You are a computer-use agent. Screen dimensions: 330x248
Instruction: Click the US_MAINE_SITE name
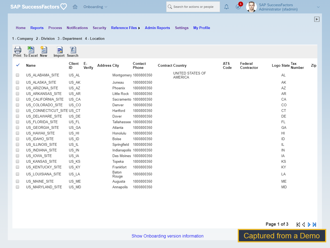[x=40, y=181]
